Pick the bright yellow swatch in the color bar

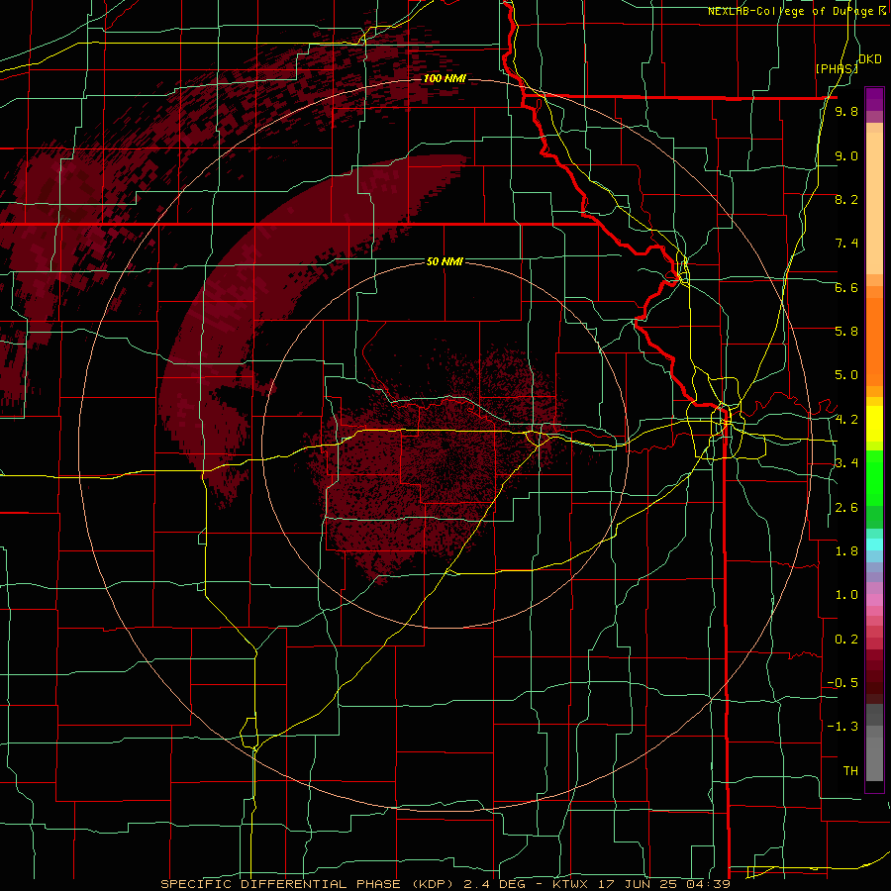(x=874, y=424)
